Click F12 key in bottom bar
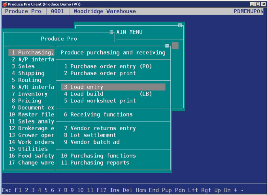 click(x=102, y=190)
